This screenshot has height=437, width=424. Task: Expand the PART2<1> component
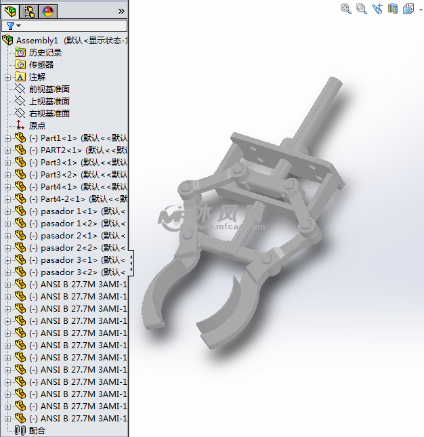(x=8, y=150)
